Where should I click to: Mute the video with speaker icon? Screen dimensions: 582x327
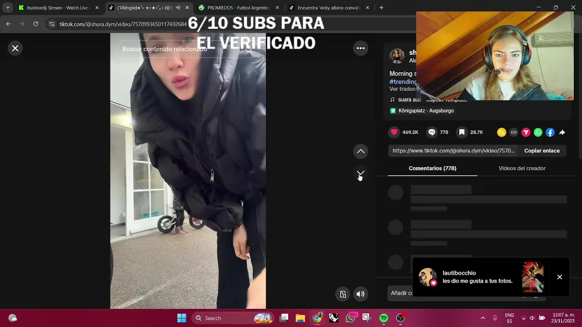coord(361,294)
